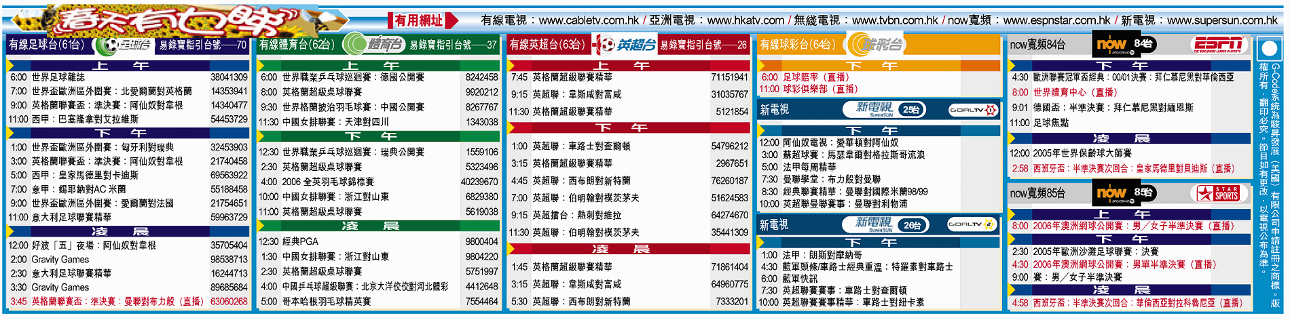This screenshot has height=320, width=1290.
Task: Click the 易錄寶指引台號—26 label
Action: click(703, 45)
